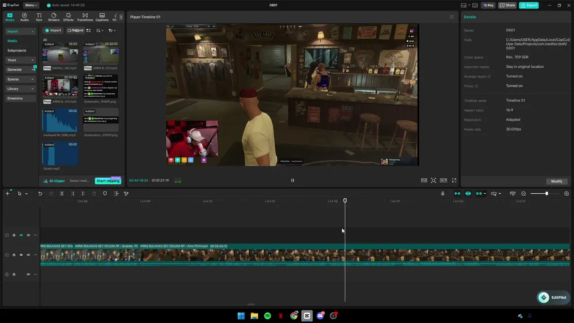Expand the Generate section in sidebar
Screen dimensions: 574x323
tap(32, 70)
